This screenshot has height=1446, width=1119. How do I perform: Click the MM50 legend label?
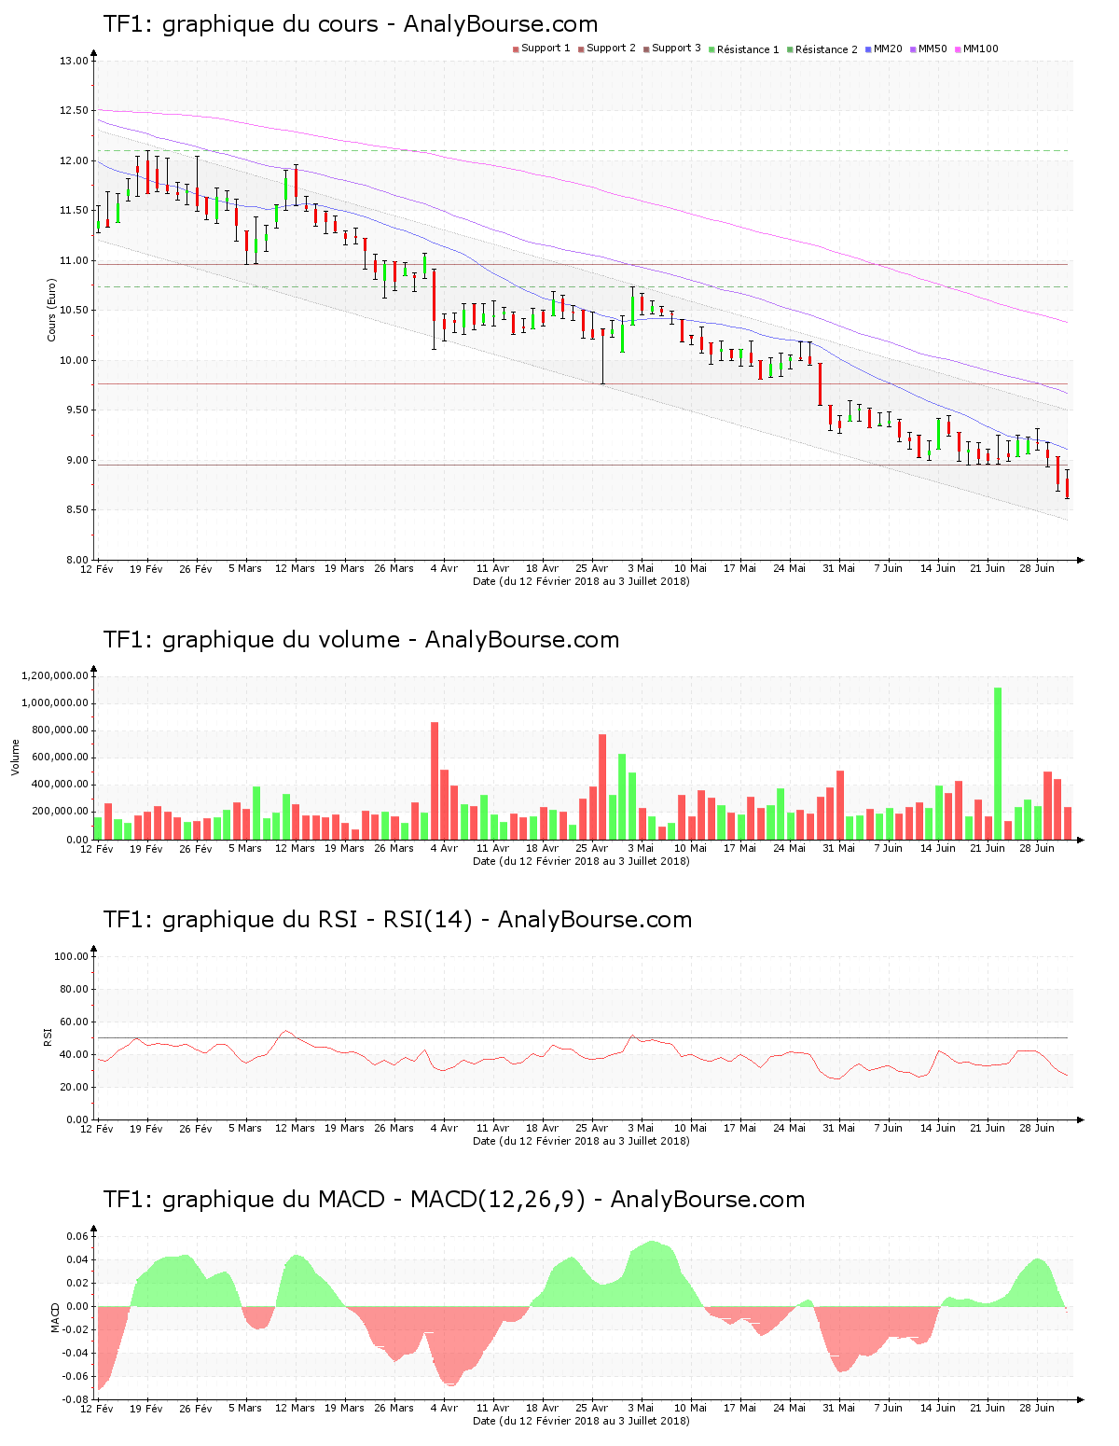932,49
